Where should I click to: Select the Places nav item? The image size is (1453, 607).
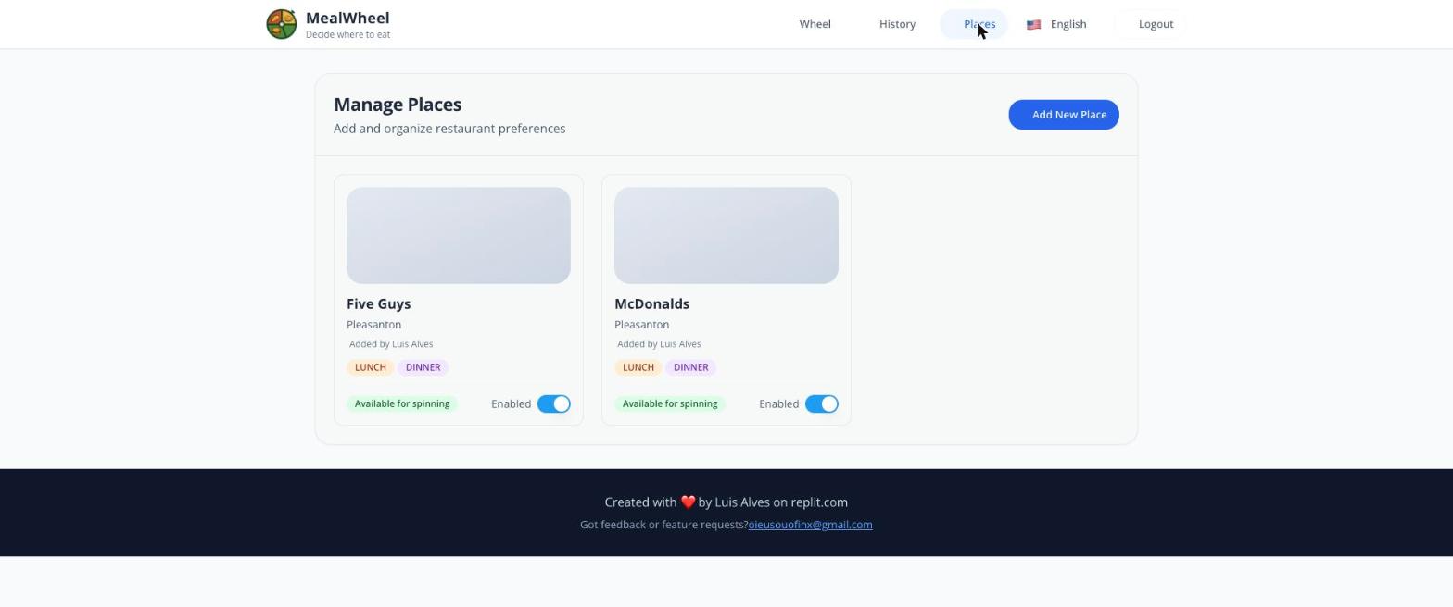974,24
